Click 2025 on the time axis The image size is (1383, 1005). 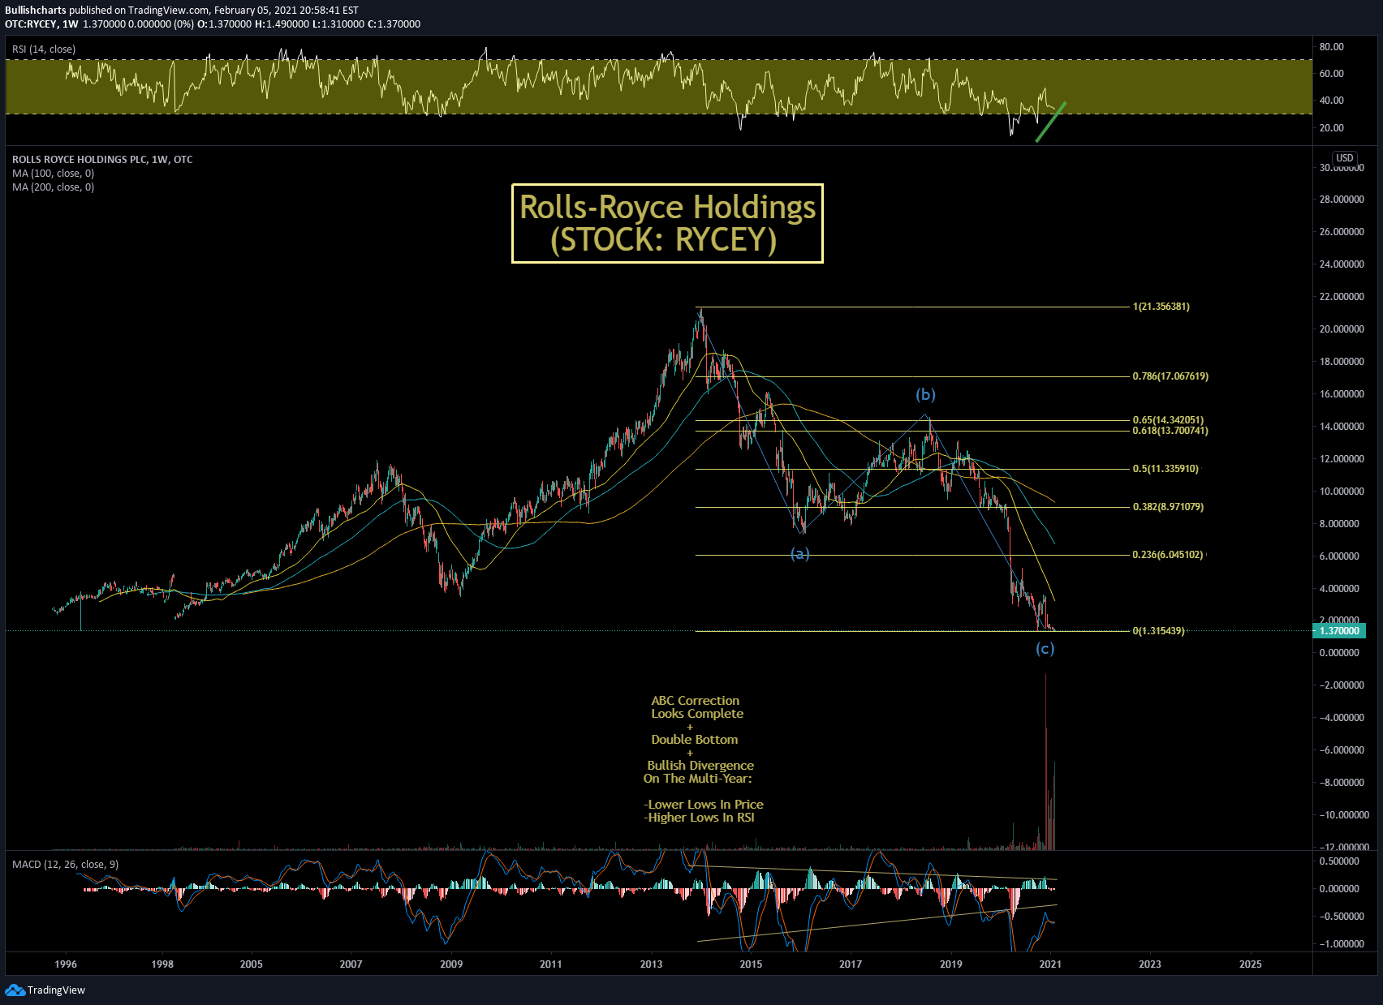(1251, 964)
